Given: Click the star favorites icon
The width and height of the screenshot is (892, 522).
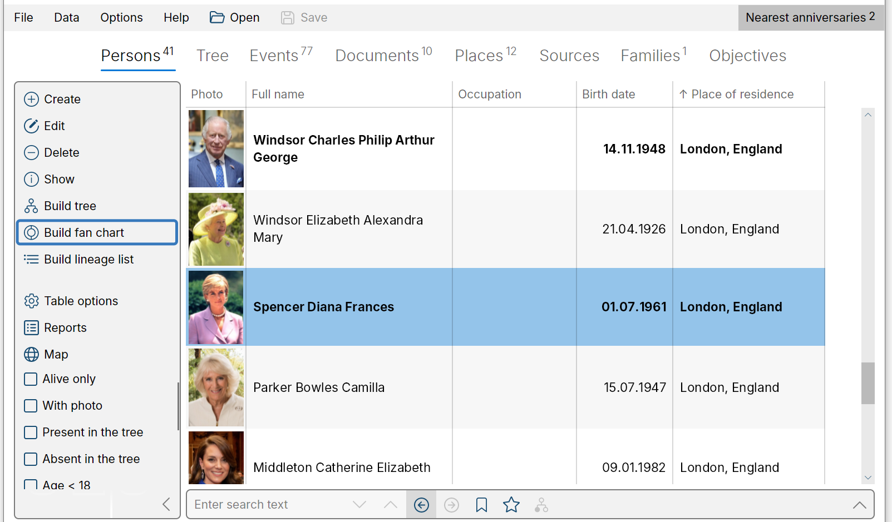Looking at the screenshot, I should pos(511,505).
